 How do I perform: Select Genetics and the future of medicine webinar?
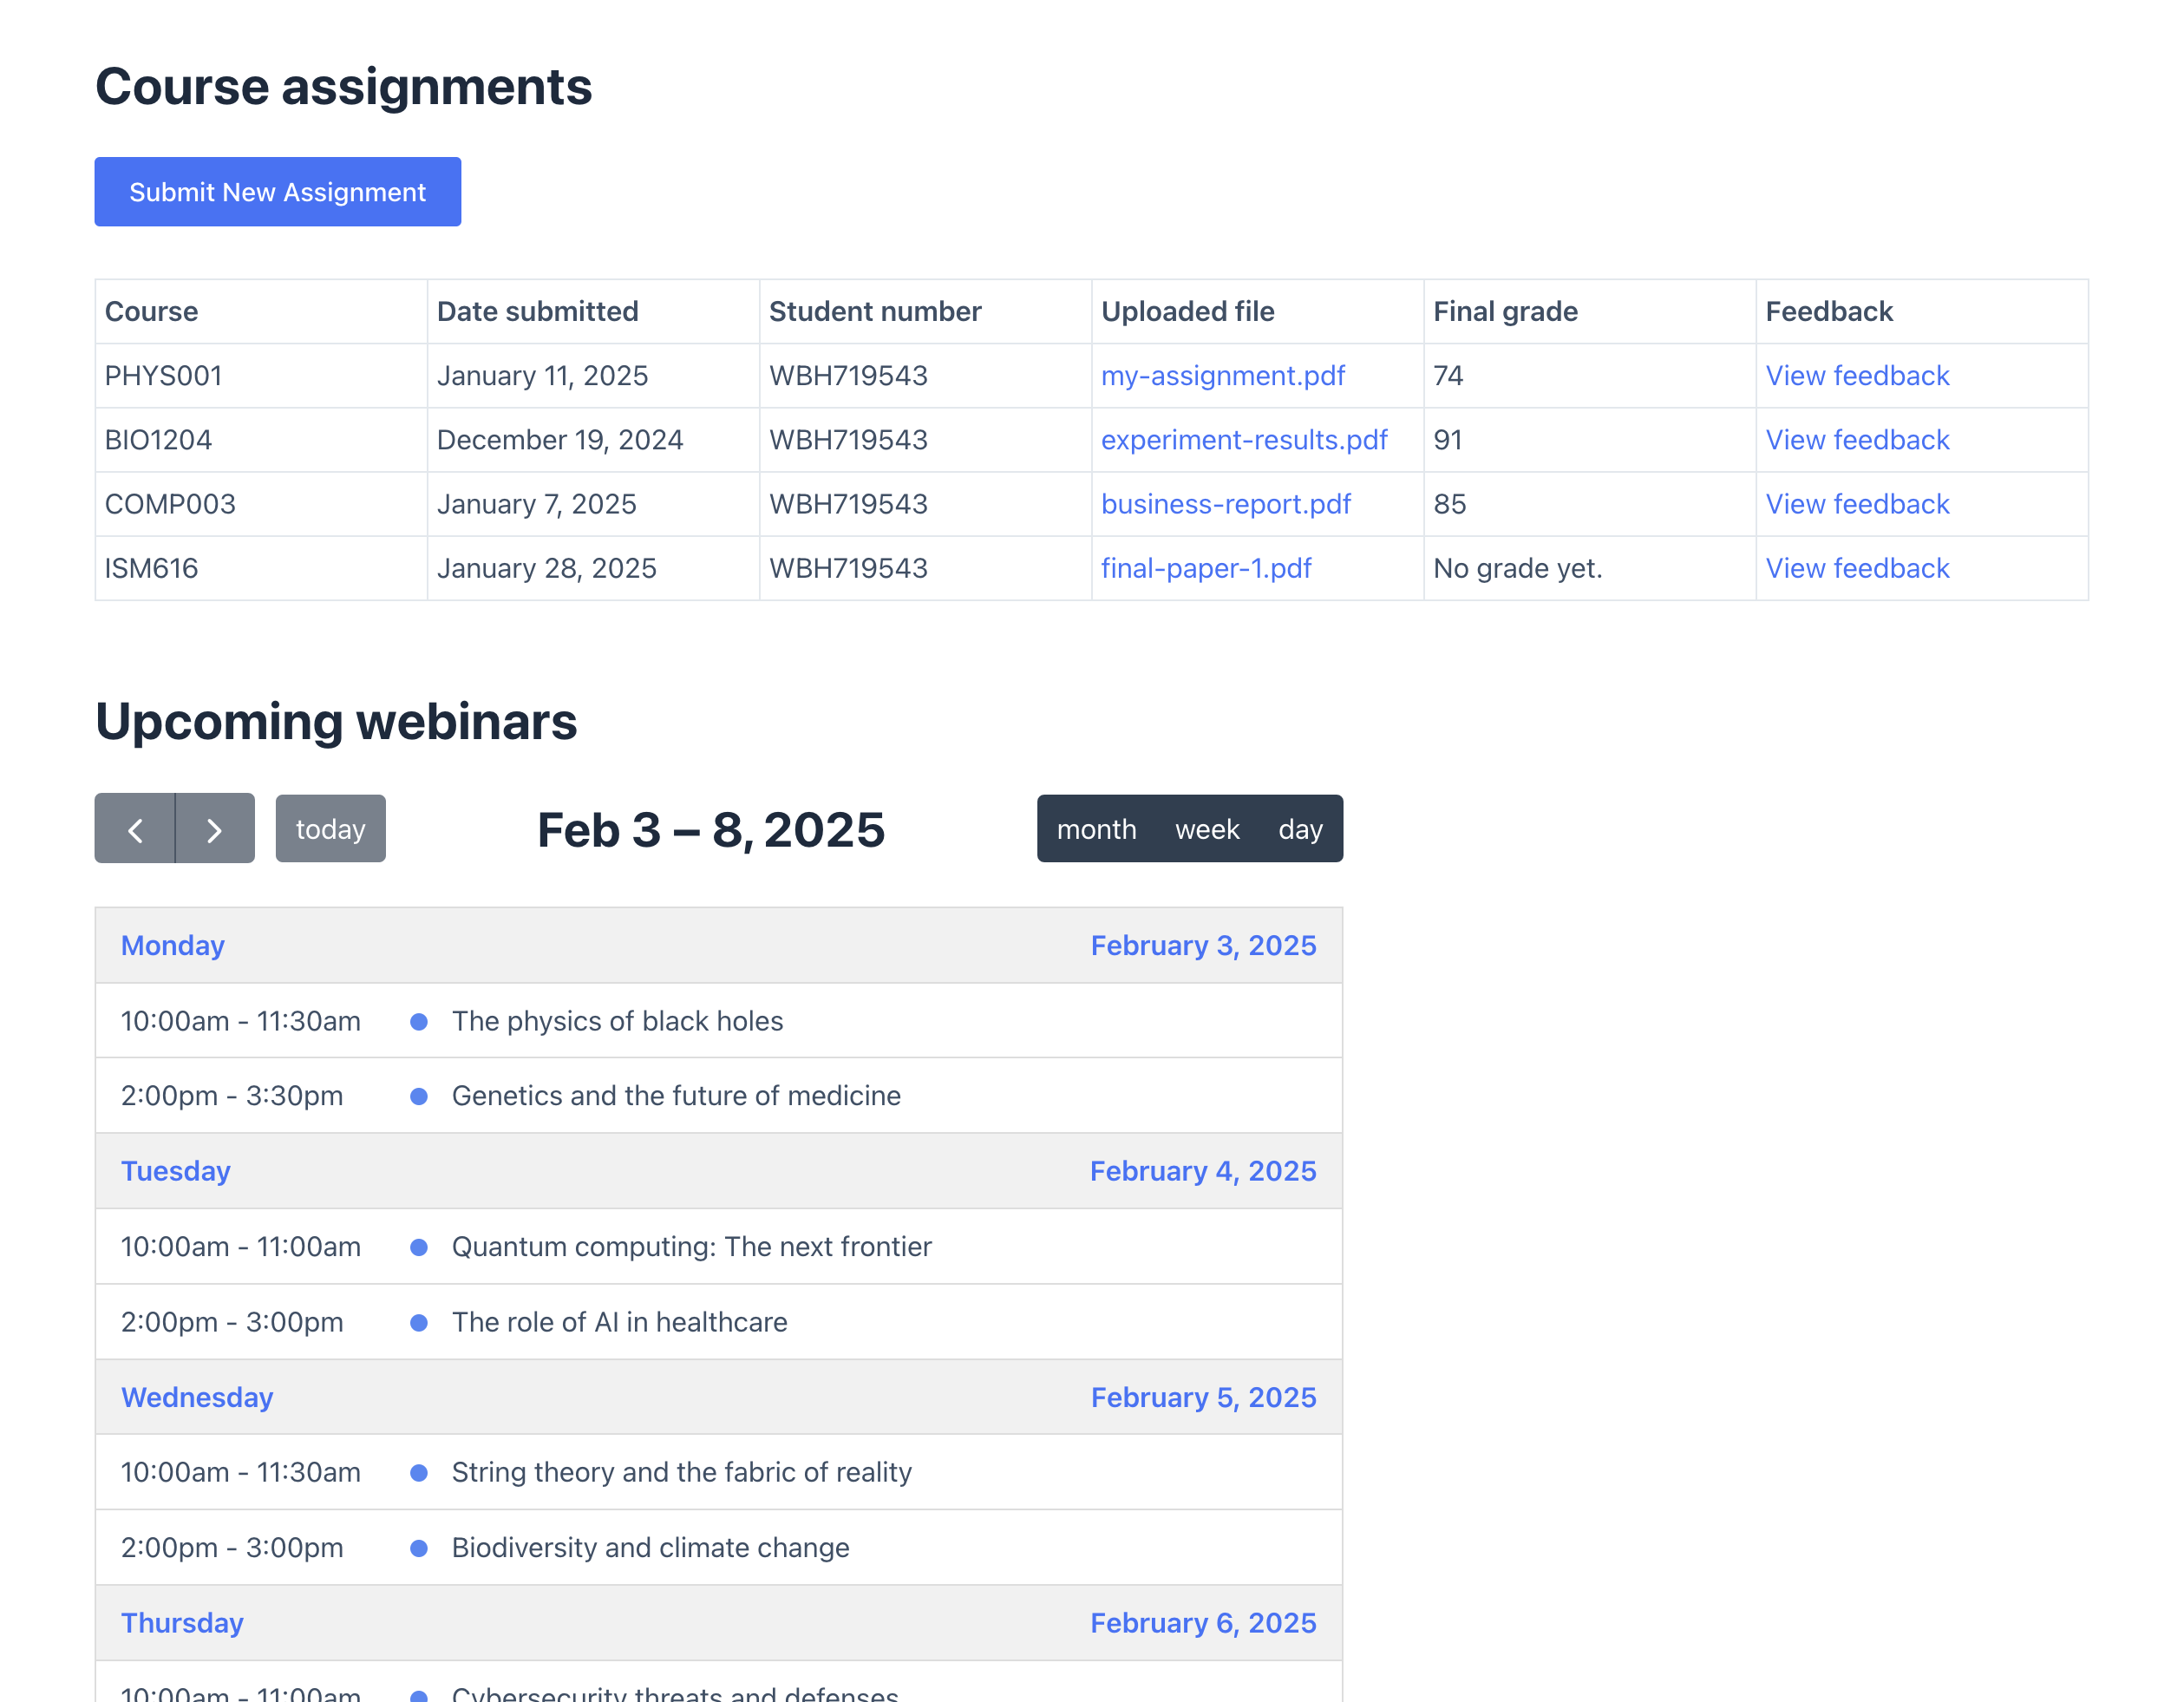(719, 1096)
